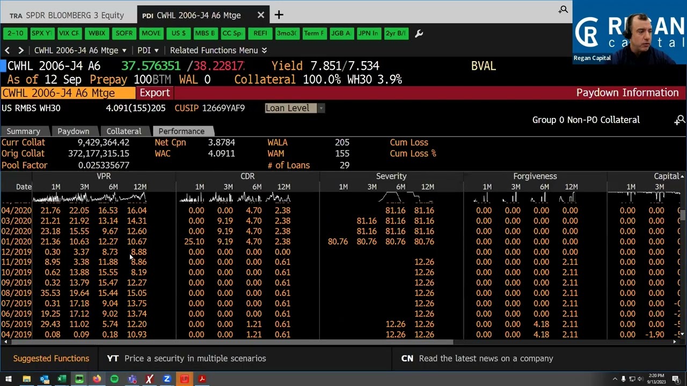Viewport: 687px width, 386px height.
Task: Click the microphone icon in the system tray
Action: (623, 380)
